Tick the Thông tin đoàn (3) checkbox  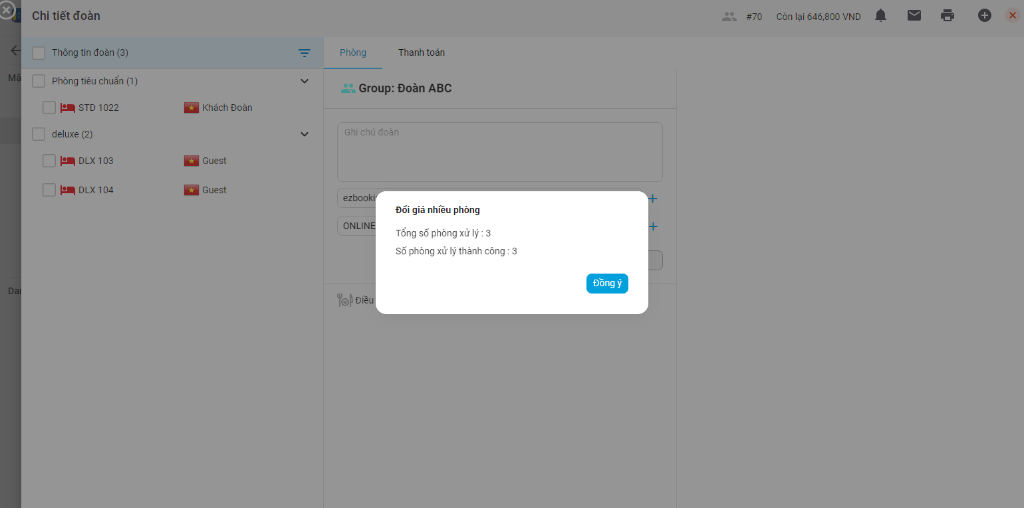[39, 53]
